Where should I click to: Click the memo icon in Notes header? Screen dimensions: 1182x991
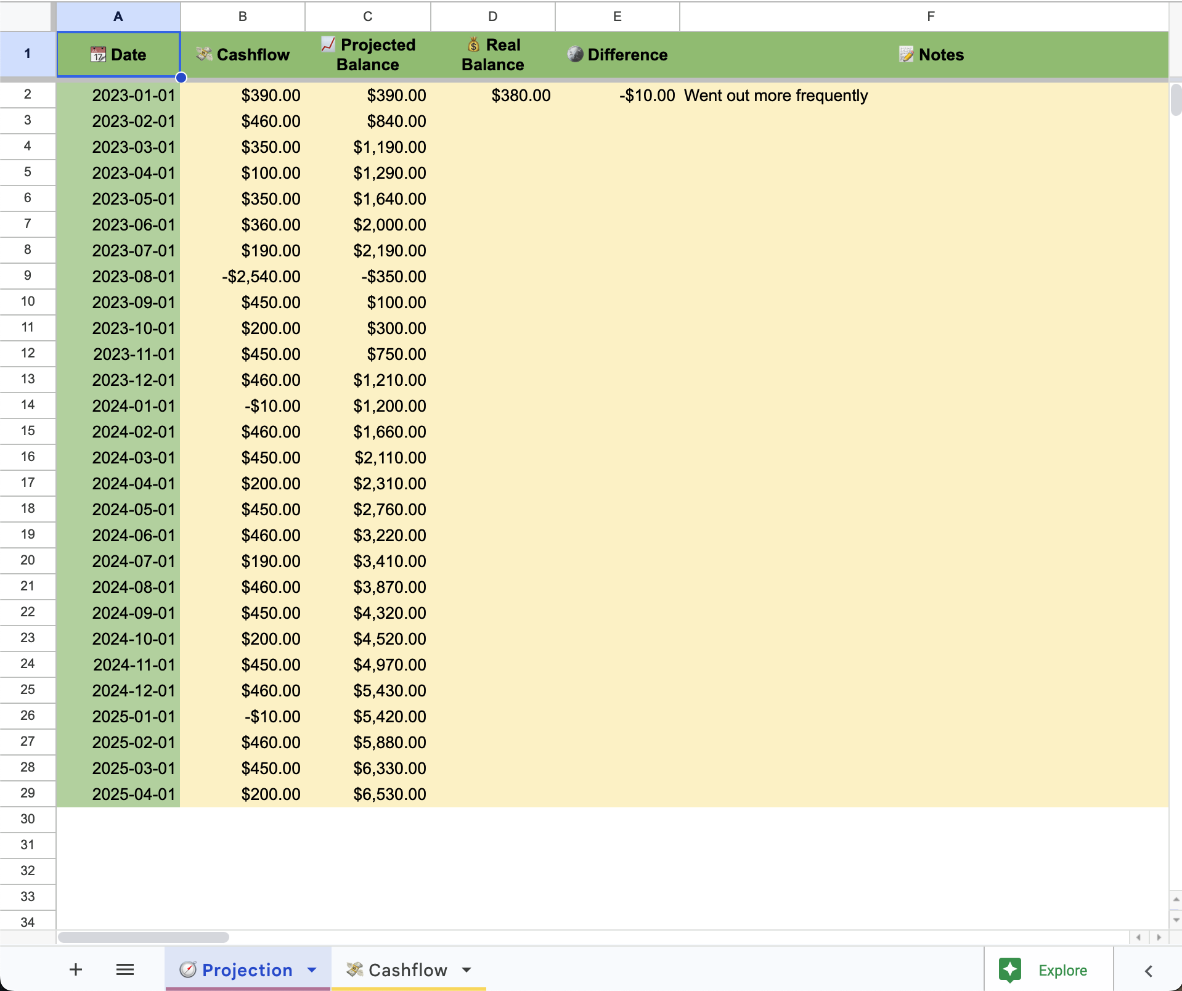906,54
